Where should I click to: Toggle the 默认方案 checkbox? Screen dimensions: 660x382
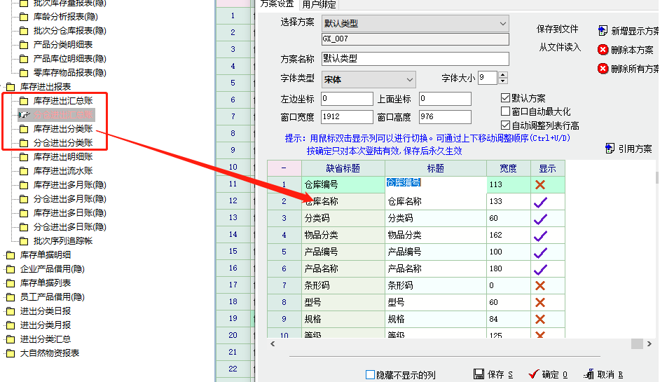click(506, 98)
